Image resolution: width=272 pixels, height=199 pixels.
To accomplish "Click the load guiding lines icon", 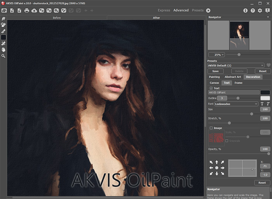I will (64, 10).
